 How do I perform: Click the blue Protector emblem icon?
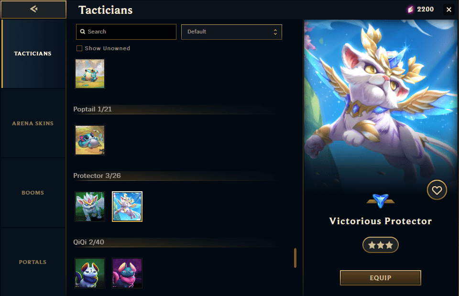(x=380, y=201)
